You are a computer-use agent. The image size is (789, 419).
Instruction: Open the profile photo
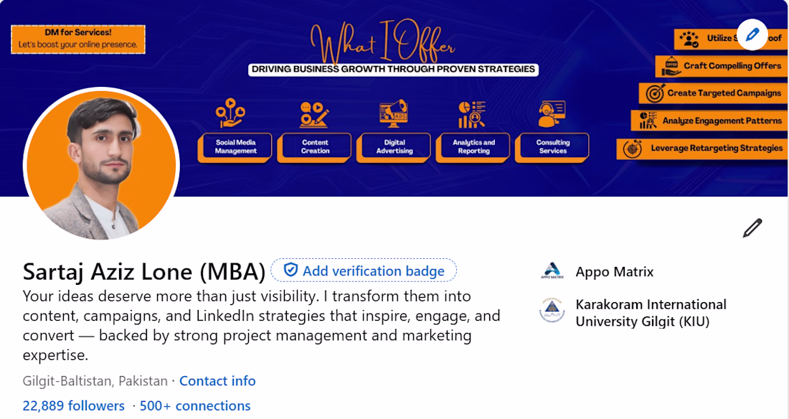point(102,164)
